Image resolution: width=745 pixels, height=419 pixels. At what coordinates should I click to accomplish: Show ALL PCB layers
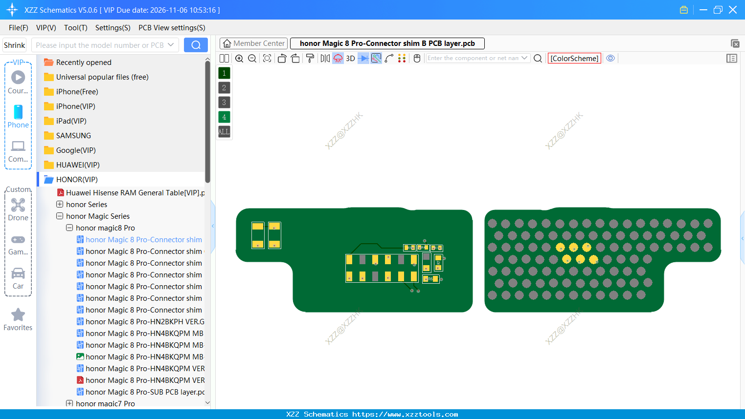tap(224, 132)
